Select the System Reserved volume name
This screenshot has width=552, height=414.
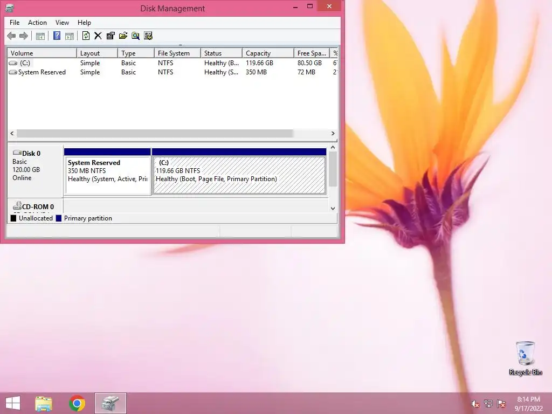pyautogui.click(x=42, y=72)
